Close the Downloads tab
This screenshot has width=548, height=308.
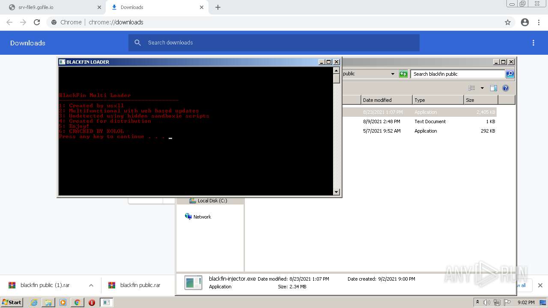pos(202,7)
